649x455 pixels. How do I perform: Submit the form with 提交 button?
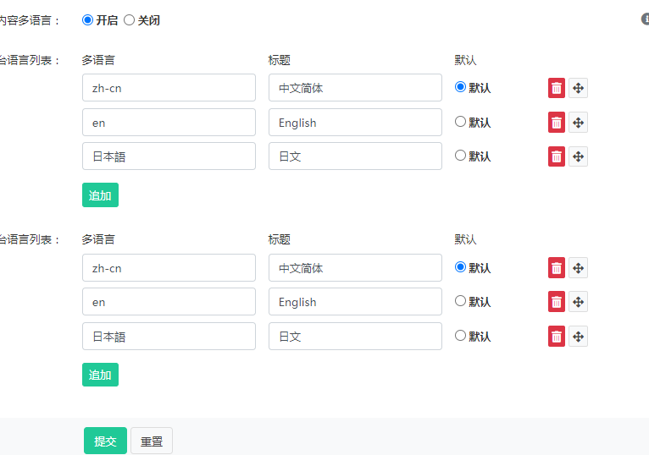(105, 441)
